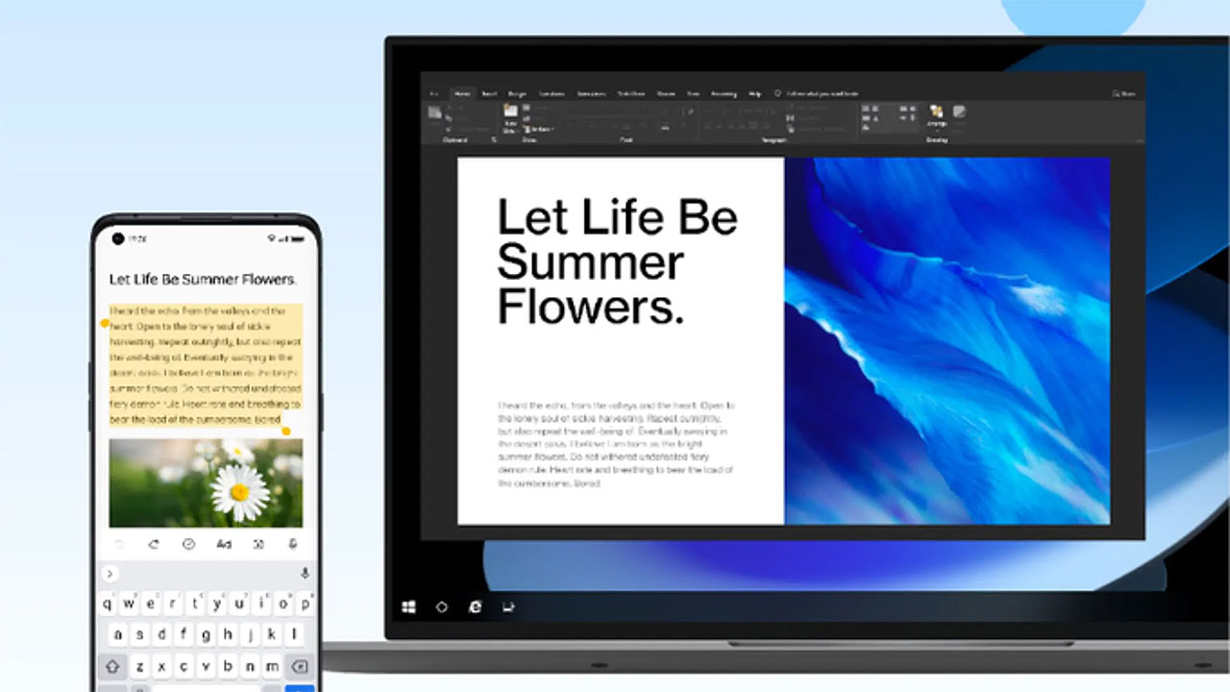Tap the daisy flower image in the note

tap(206, 482)
